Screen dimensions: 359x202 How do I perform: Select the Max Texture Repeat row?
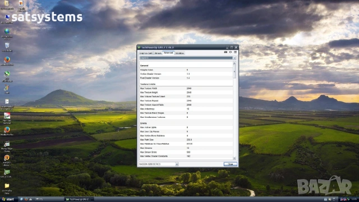pyautogui.click(x=186, y=101)
